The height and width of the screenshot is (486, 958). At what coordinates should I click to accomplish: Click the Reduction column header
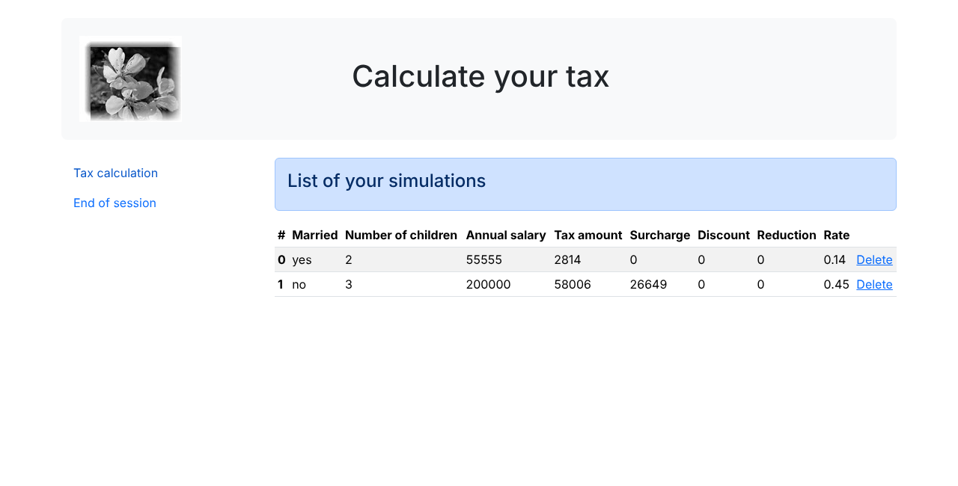(x=787, y=235)
